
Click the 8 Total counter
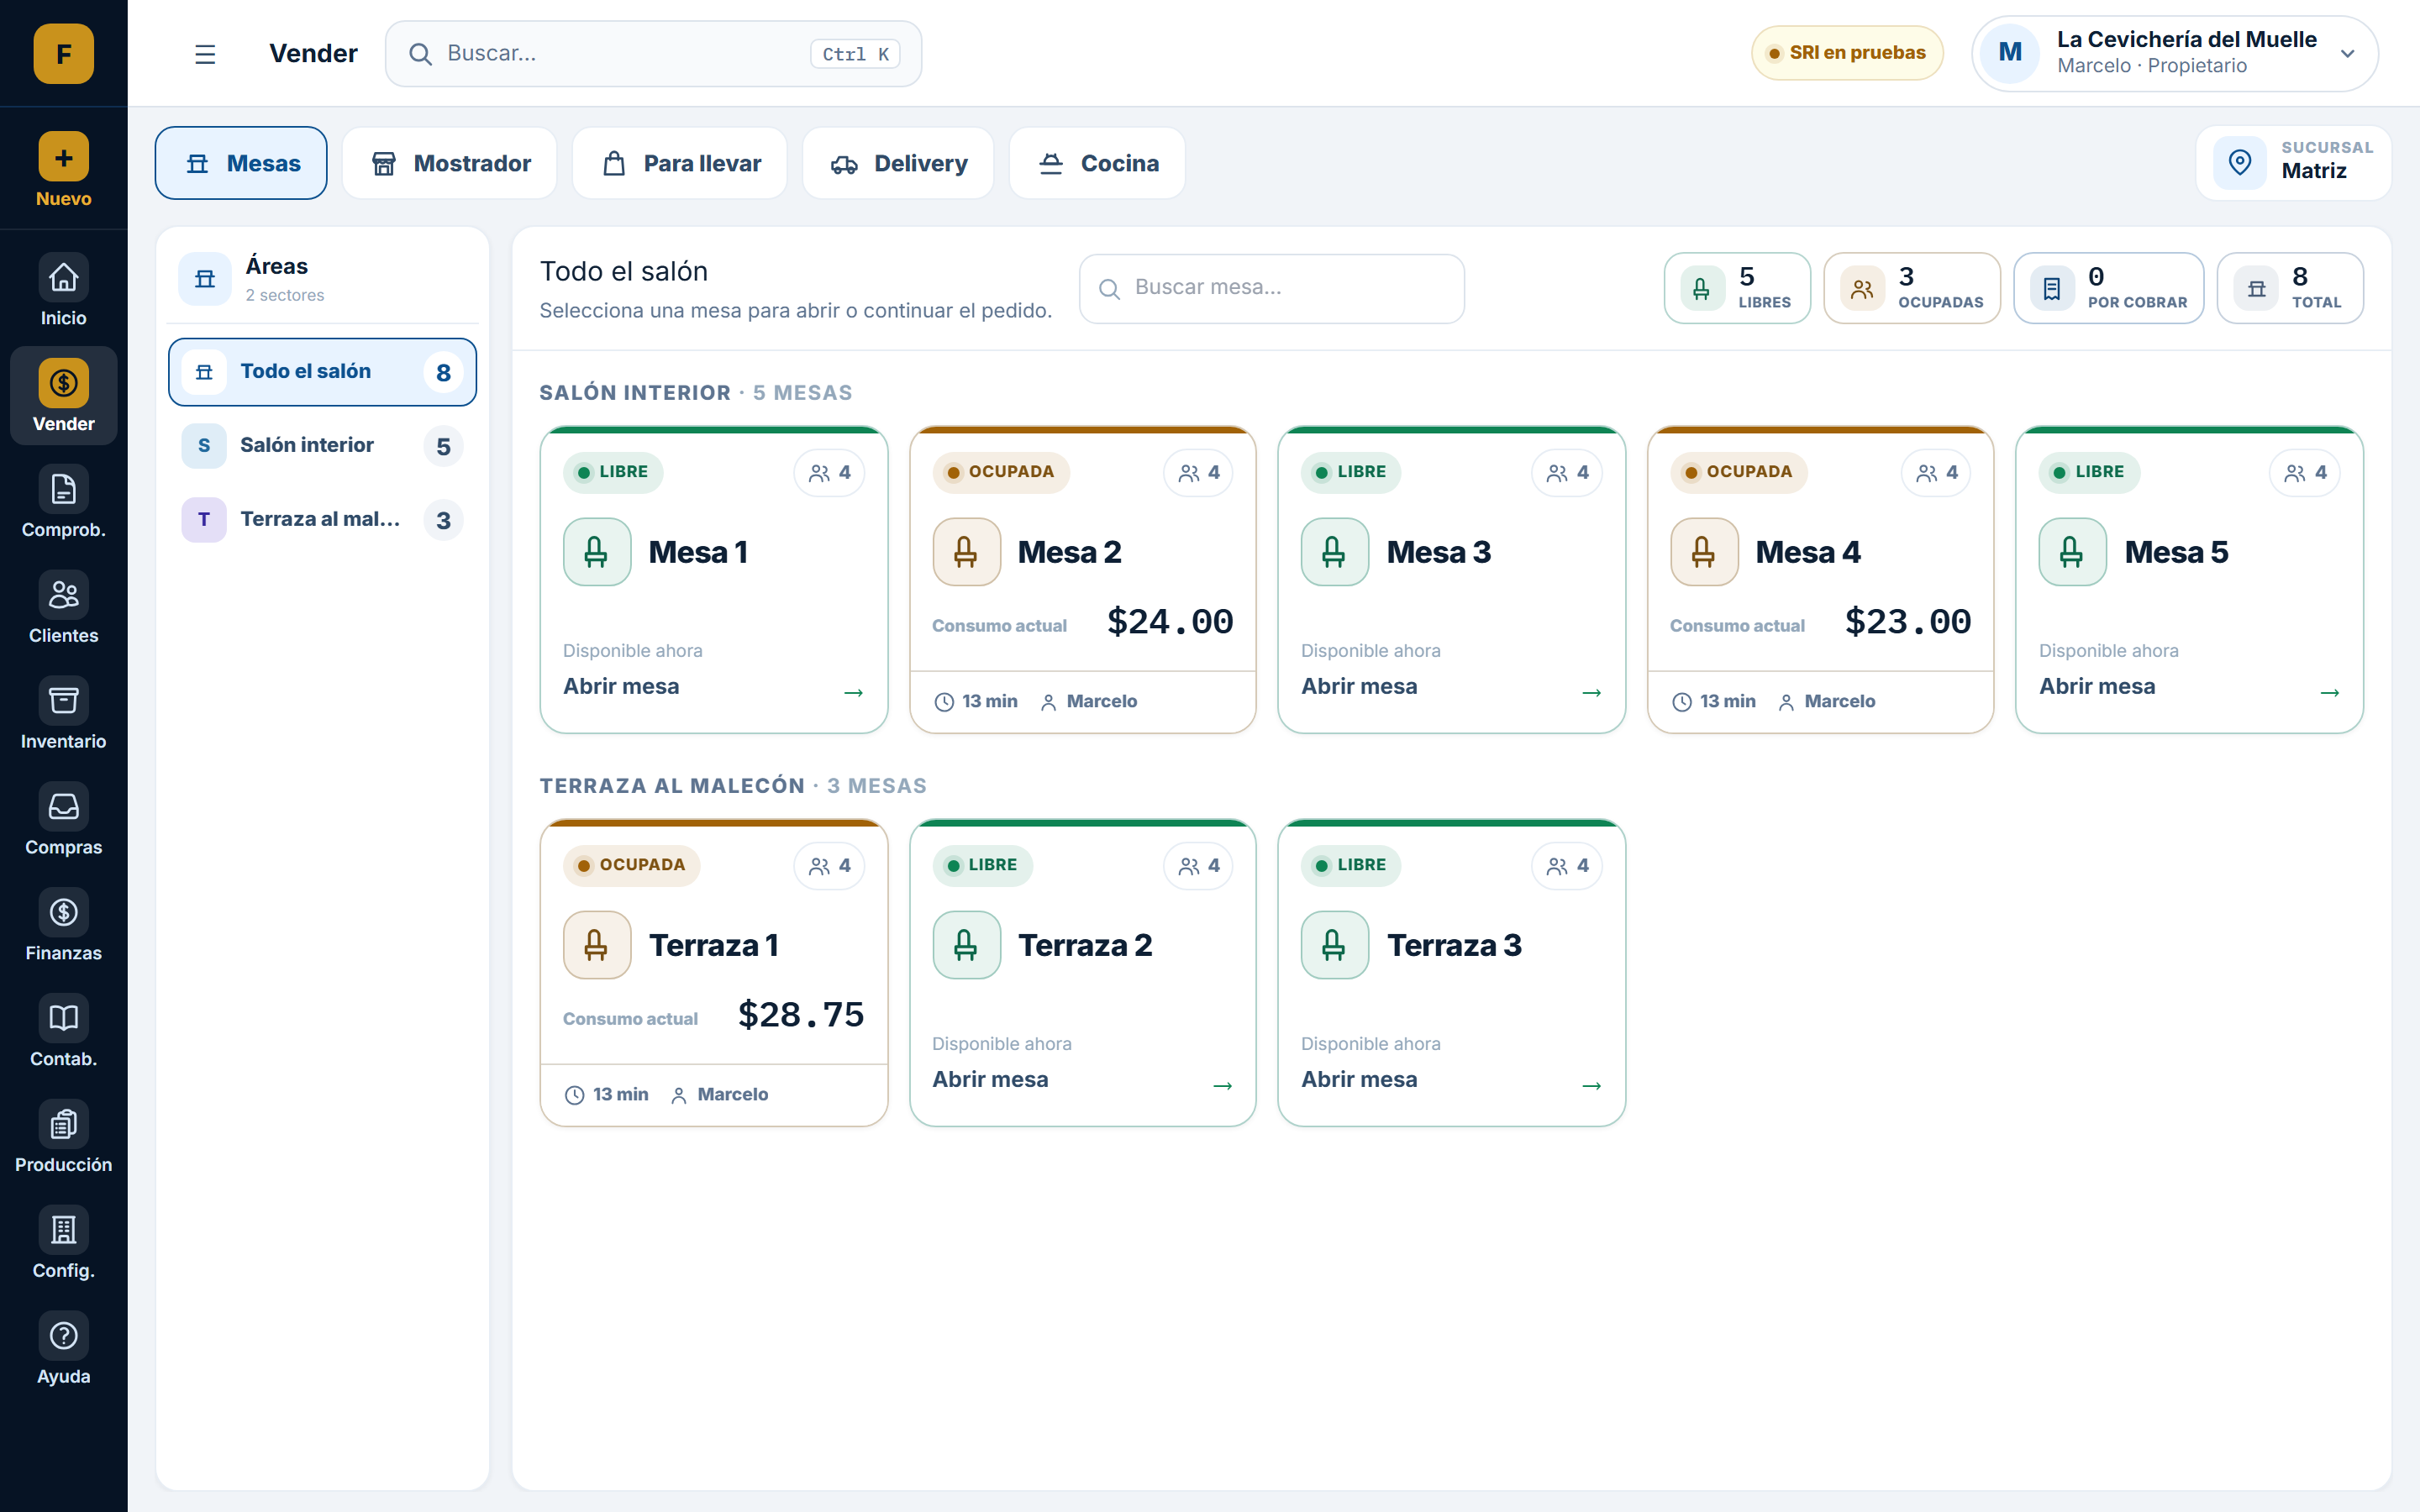(x=2290, y=288)
